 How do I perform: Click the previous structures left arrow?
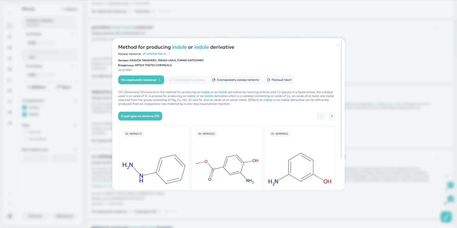(321, 116)
